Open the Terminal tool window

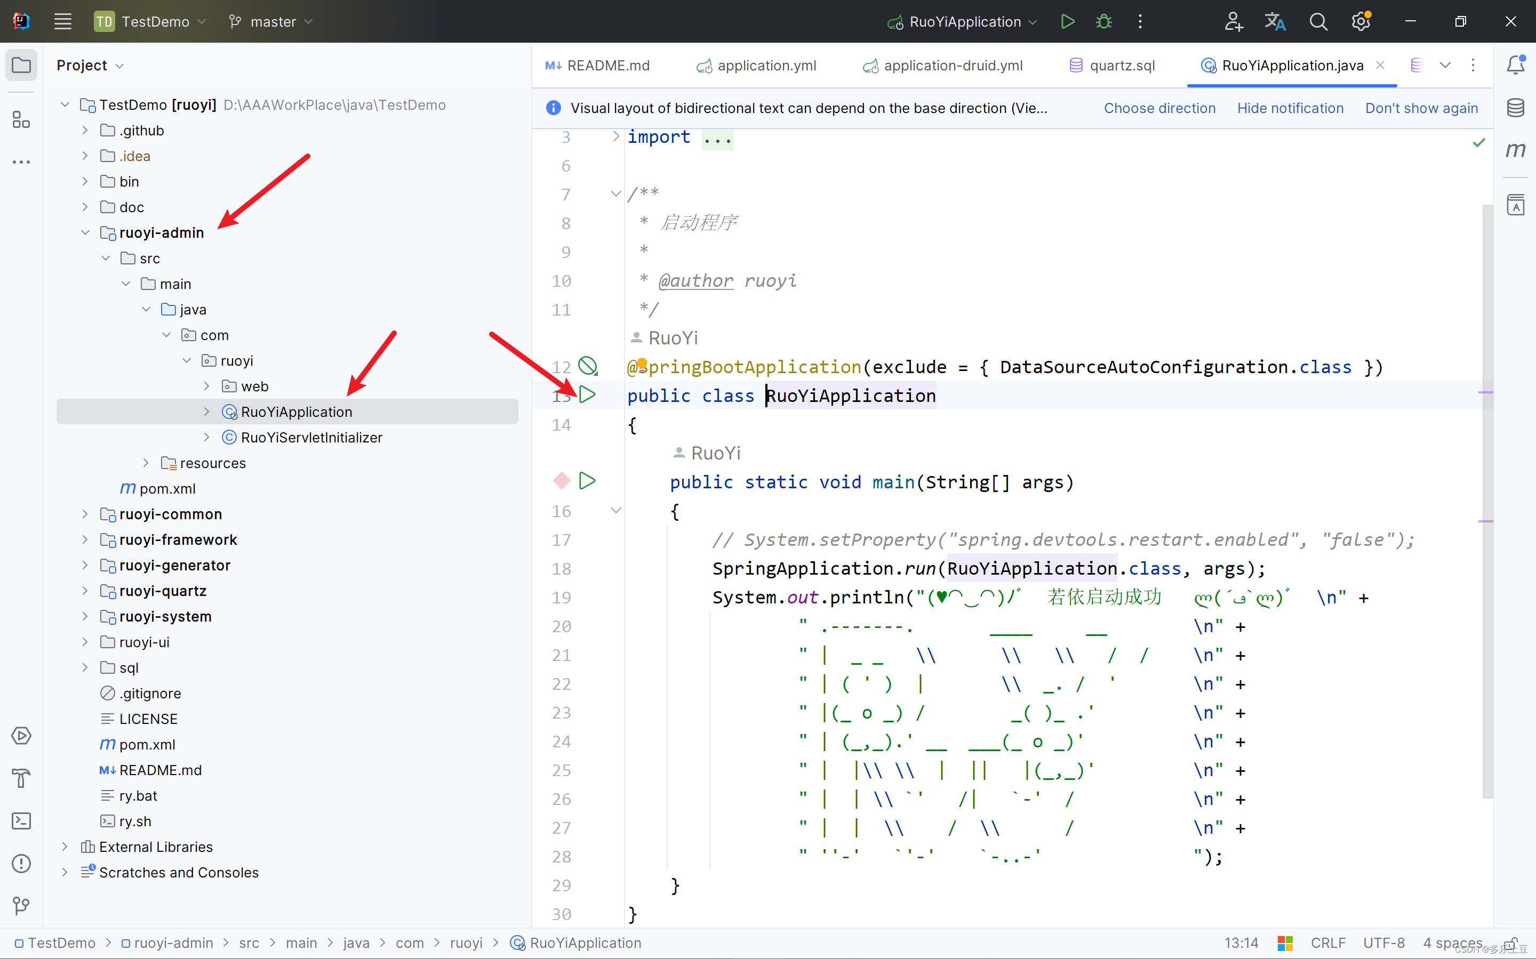coord(21,821)
